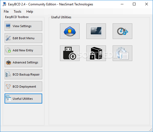Open the USB drive upload utility
The height and width of the screenshot is (132, 153).
(x=70, y=53)
